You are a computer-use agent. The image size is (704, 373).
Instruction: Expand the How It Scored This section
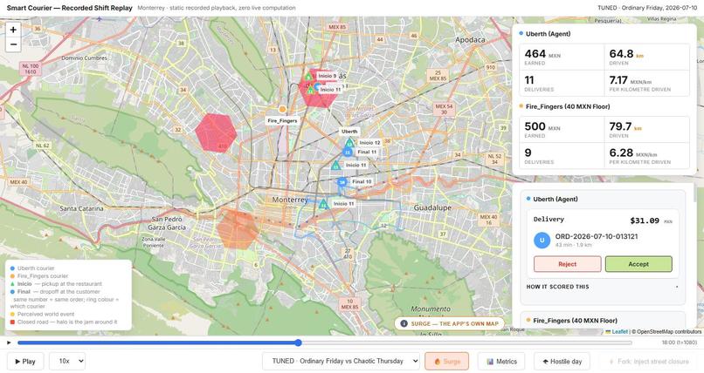(603, 287)
